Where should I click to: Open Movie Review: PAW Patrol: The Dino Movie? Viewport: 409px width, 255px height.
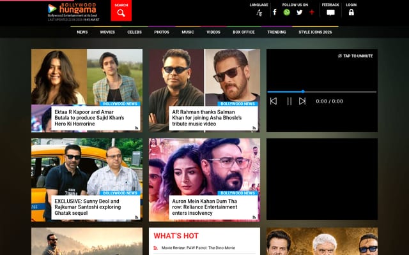[x=198, y=248]
